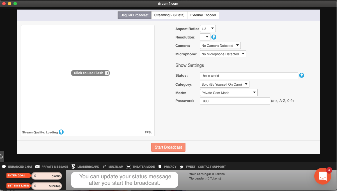Click the Tweet bird icon
The height and width of the screenshot is (191, 337).
tap(182, 167)
